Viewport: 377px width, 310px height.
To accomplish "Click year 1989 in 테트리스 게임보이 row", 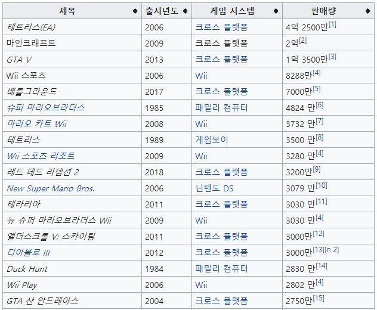I will [154, 140].
